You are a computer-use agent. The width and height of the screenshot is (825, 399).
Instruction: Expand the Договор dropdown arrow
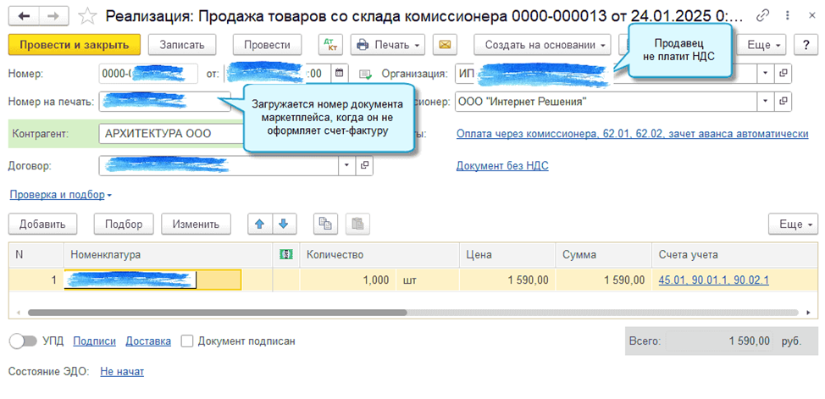[x=346, y=165]
